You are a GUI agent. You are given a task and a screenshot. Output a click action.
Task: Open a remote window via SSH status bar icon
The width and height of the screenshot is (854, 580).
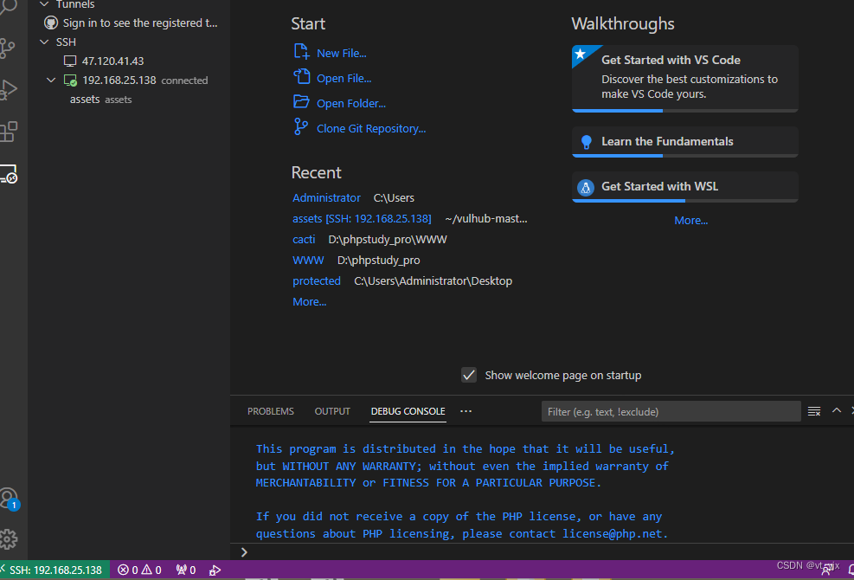[54, 570]
